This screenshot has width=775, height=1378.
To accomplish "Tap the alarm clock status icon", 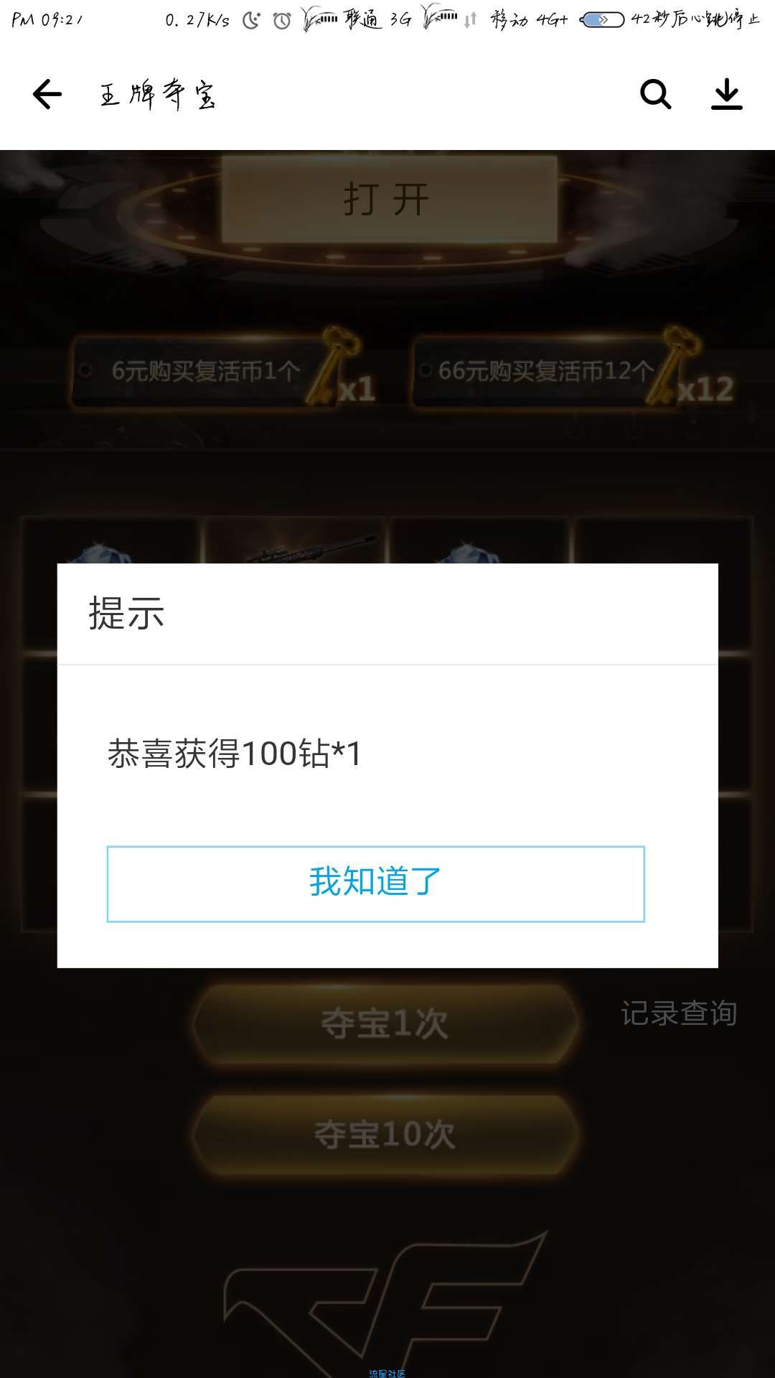I will point(282,20).
